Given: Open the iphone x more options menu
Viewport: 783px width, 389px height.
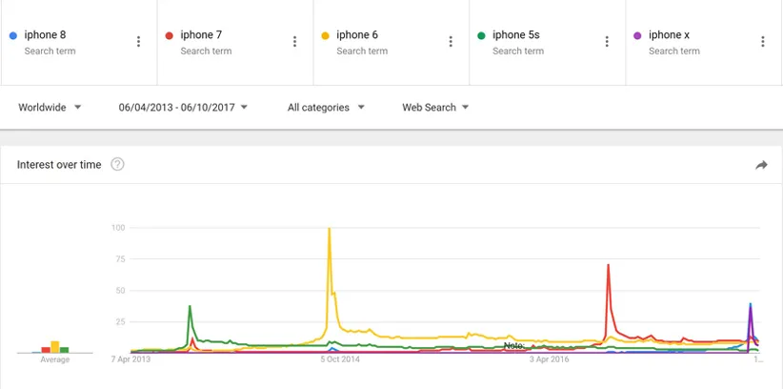Looking at the screenshot, I should click(763, 42).
